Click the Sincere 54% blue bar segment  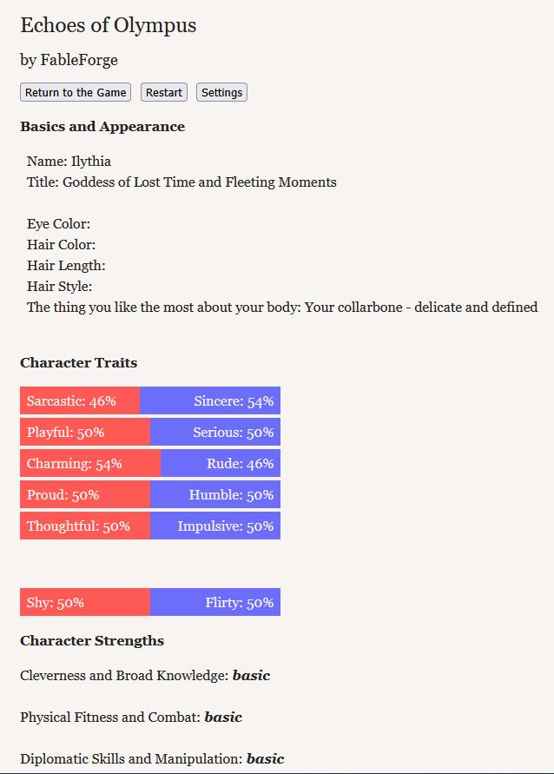210,400
